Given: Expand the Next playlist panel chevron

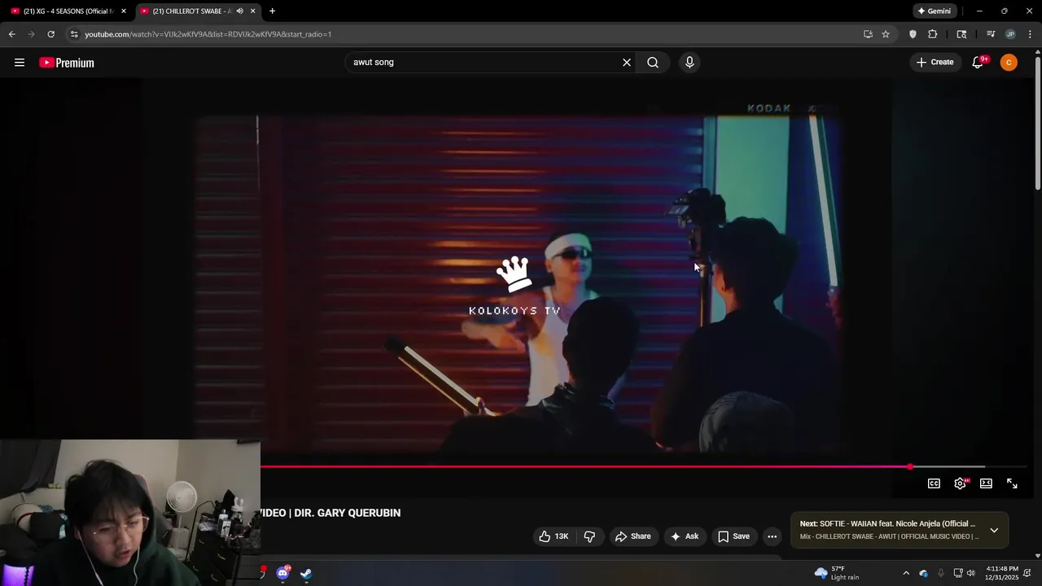Looking at the screenshot, I should coord(994,530).
